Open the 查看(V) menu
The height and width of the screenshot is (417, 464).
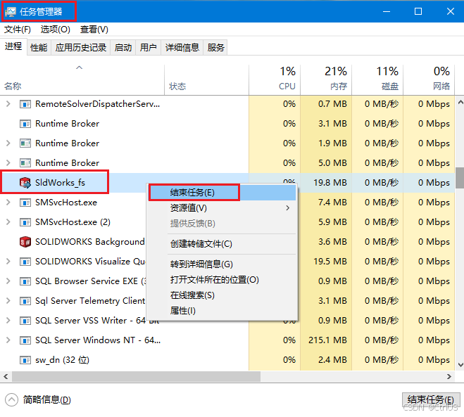coord(94,30)
